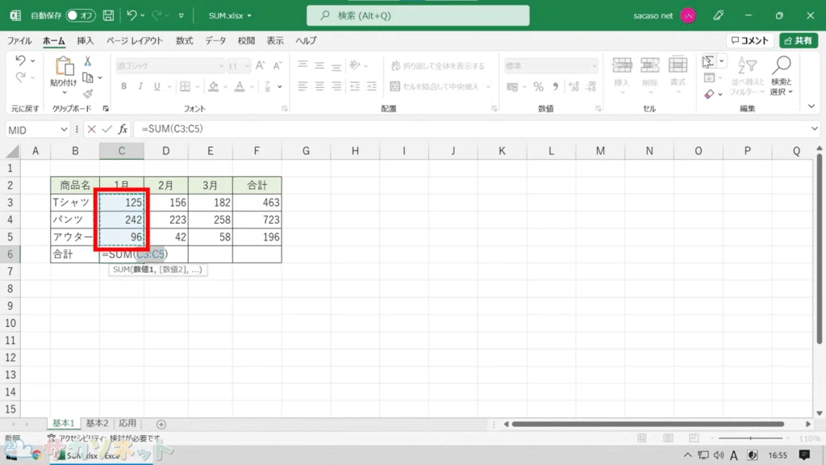This screenshot has height=465, width=826.
Task: Add a new sheet with plus icon
Action: [161, 424]
